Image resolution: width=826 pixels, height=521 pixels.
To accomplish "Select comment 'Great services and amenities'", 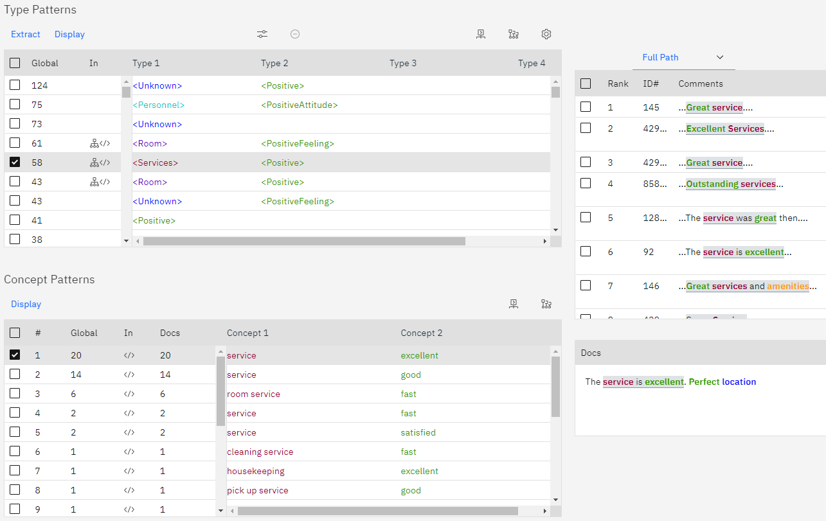I will 748,286.
